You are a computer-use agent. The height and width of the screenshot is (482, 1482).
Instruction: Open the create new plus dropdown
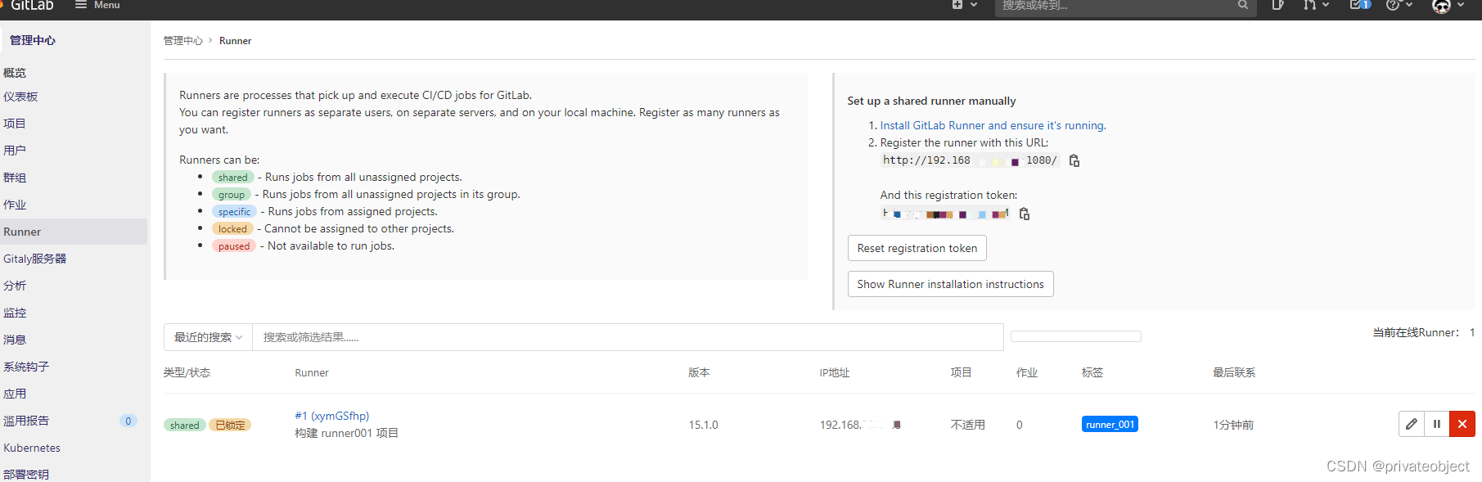[x=965, y=5]
